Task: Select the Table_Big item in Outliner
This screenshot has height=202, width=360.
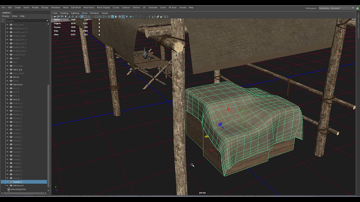Action: tap(17, 70)
